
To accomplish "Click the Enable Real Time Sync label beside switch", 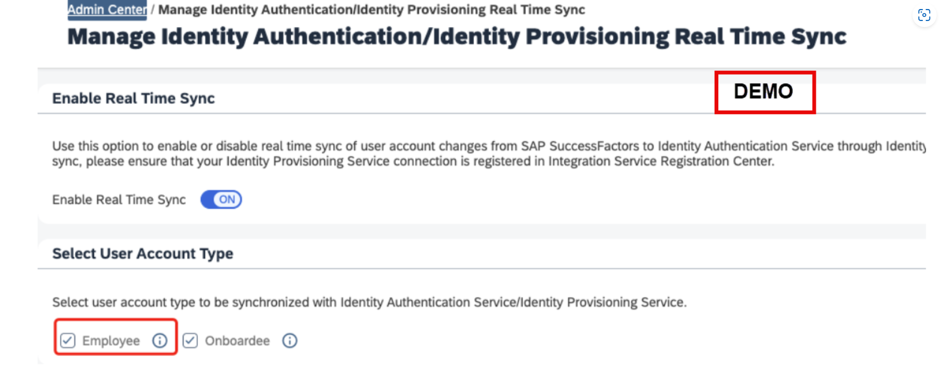I will pos(119,200).
